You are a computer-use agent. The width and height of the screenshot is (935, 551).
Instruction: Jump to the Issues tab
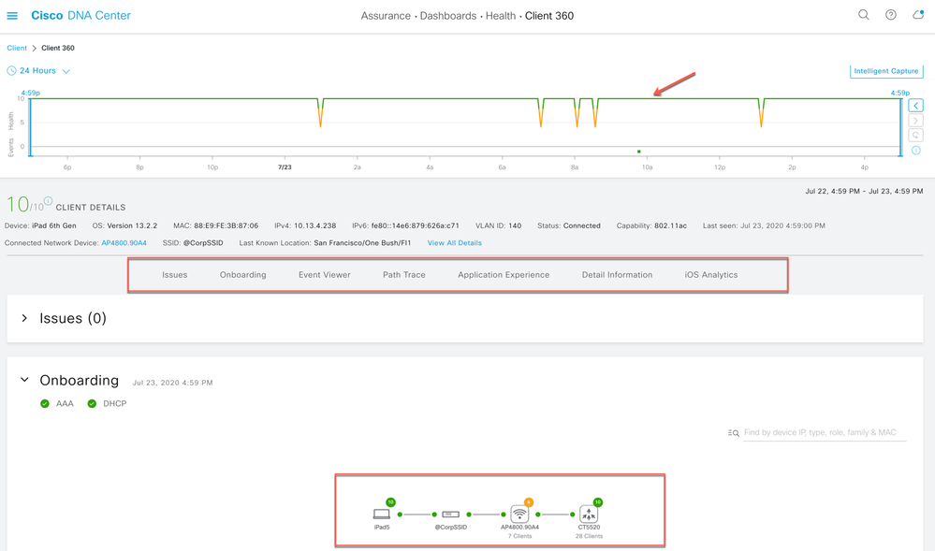point(175,275)
